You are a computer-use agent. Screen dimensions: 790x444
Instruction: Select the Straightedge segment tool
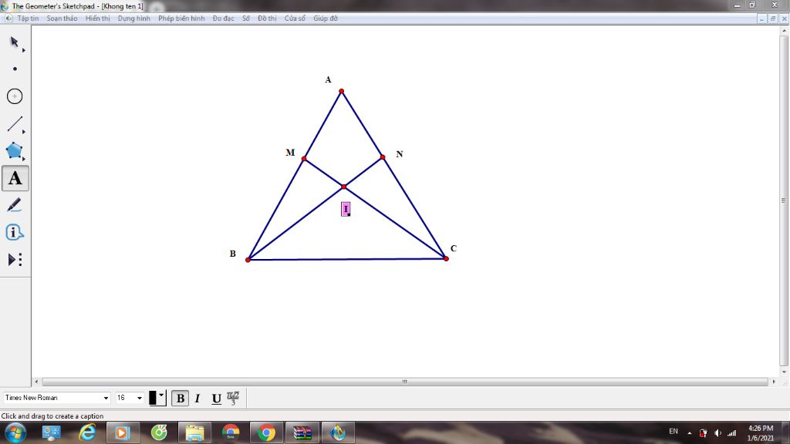(15, 124)
